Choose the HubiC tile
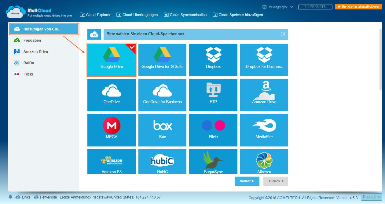The image size is (385, 204). (x=163, y=161)
